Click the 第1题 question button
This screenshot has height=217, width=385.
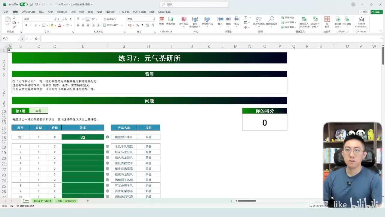coord(20,111)
